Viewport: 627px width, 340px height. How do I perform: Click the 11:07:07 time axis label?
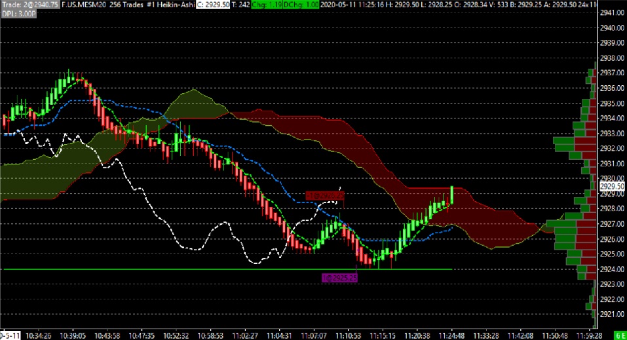tap(313, 335)
